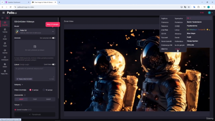Open Benim Yaratımlarım menu entry
215x121 pixels.
194,22
